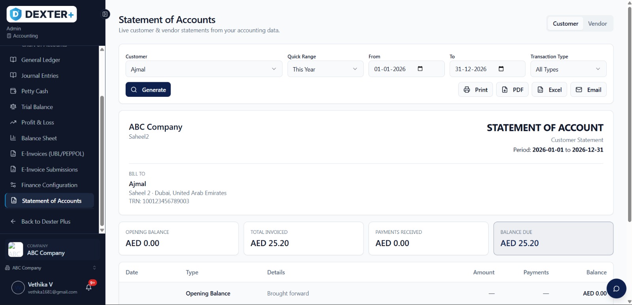Screen dimensions: 632x305
Task: Click the Generate button
Action: click(148, 90)
